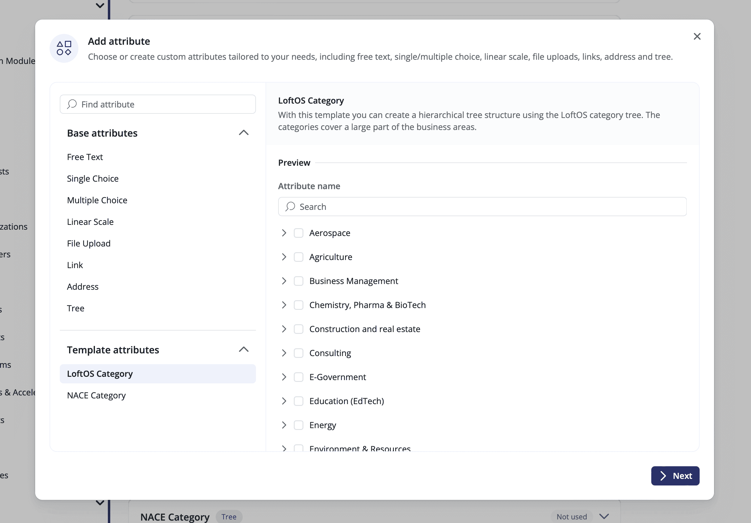This screenshot has width=751, height=523.
Task: Expand the Consulting category arrow
Action: click(x=284, y=353)
